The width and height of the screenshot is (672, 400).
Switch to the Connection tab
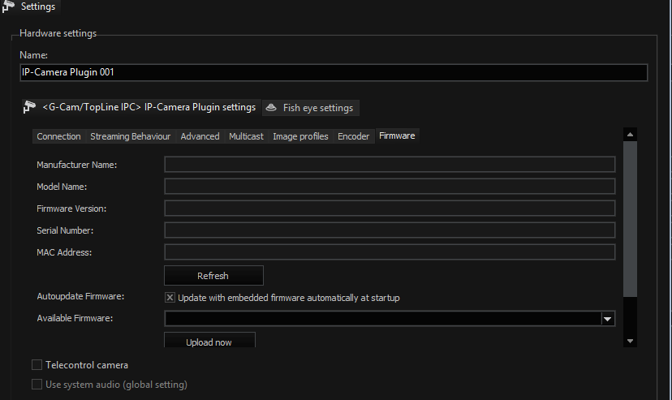click(x=58, y=136)
